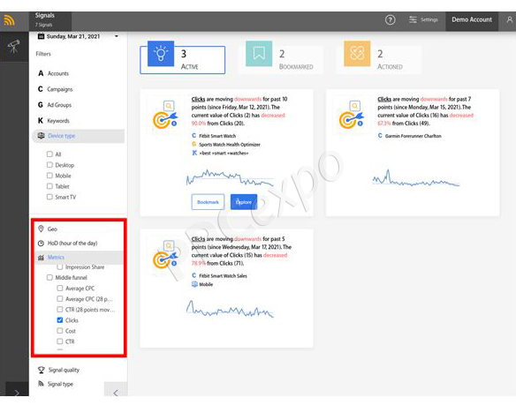Check the Average CPC checkbox
Screen dimensions: 516x405
coord(60,289)
